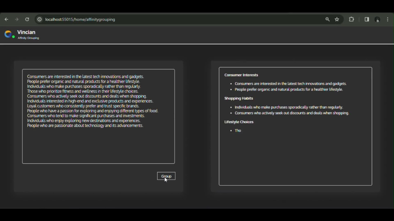Open the extensions puzzle icon
The height and width of the screenshot is (221, 394).
coord(351,19)
